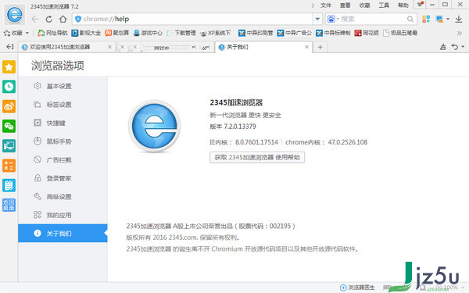Open 浏览器医生 in status bar
469x293 pixels.
357,288
